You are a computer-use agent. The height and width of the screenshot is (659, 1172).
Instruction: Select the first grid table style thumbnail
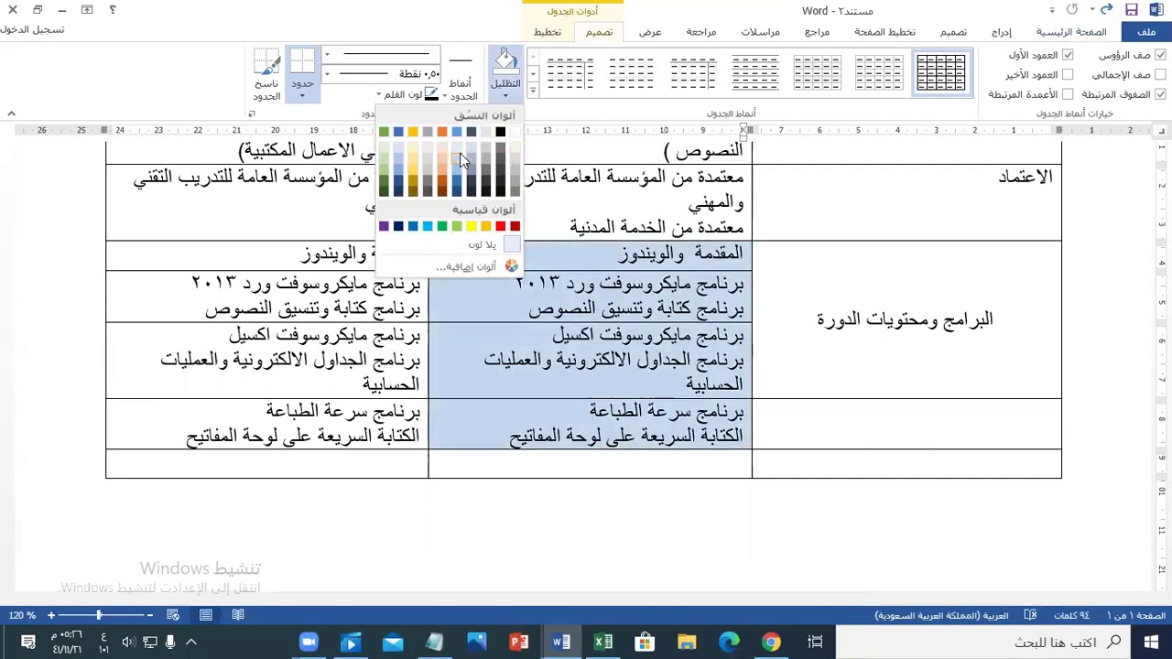click(x=940, y=72)
